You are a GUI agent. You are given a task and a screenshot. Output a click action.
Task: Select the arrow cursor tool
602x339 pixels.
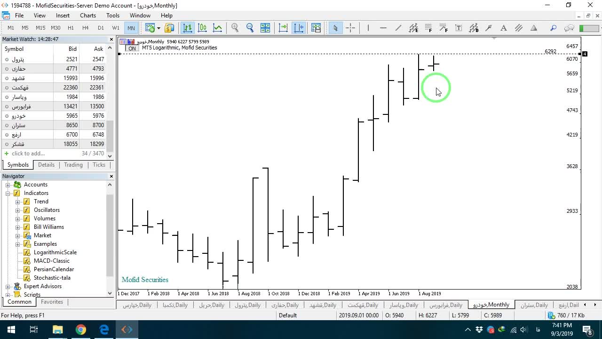click(x=335, y=28)
